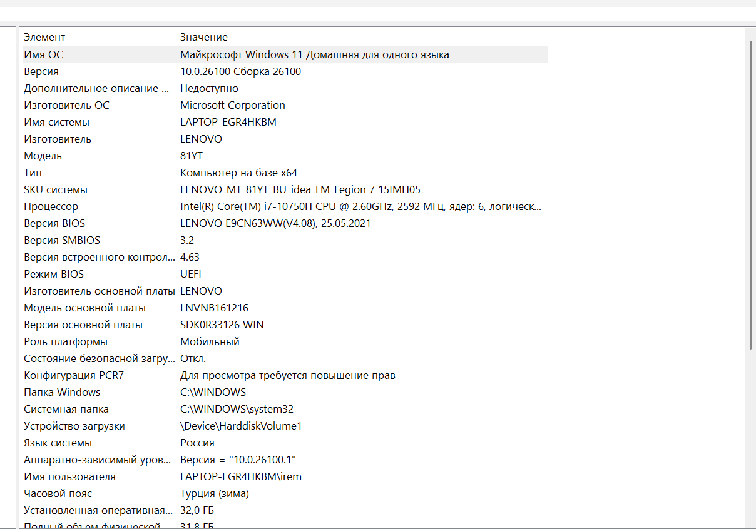The height and width of the screenshot is (529, 756).
Task: Select the Модель item cell
Action: (43, 156)
